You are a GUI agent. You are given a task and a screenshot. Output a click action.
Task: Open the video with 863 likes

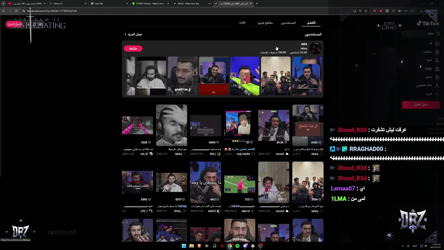[x=205, y=182]
